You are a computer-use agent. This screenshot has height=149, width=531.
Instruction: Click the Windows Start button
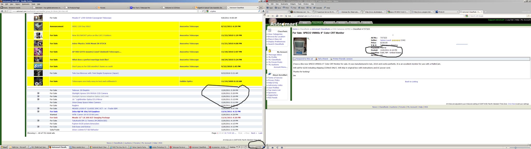tap(4, 147)
